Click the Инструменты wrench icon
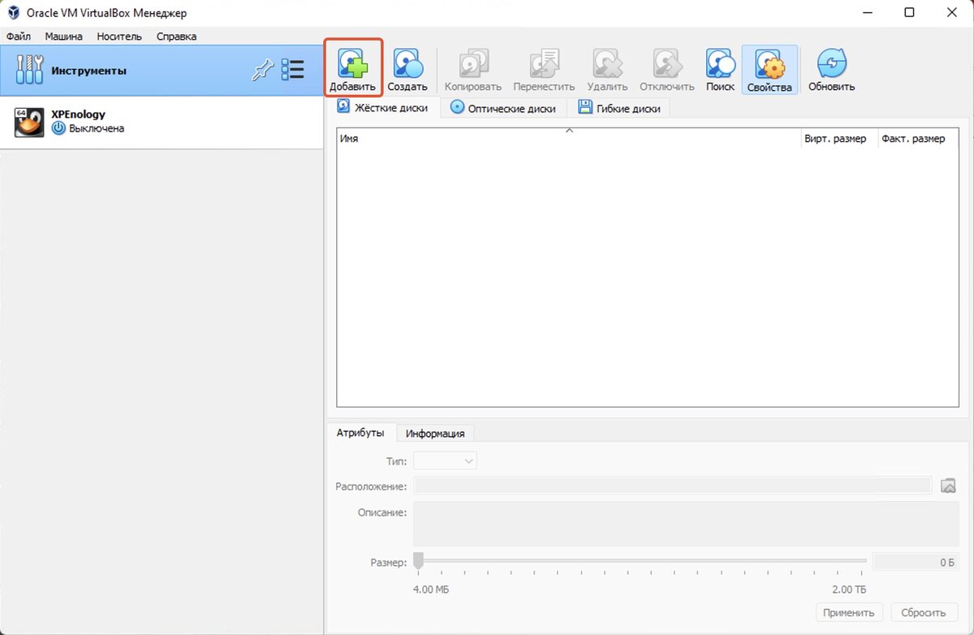This screenshot has height=635, width=974. [29, 70]
